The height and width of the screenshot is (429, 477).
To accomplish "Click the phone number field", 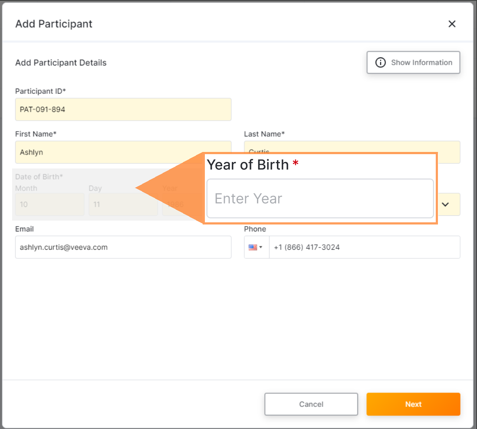I will click(364, 247).
